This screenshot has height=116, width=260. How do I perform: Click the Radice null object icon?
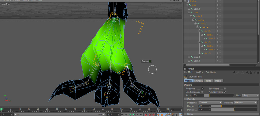(x=188, y=1)
